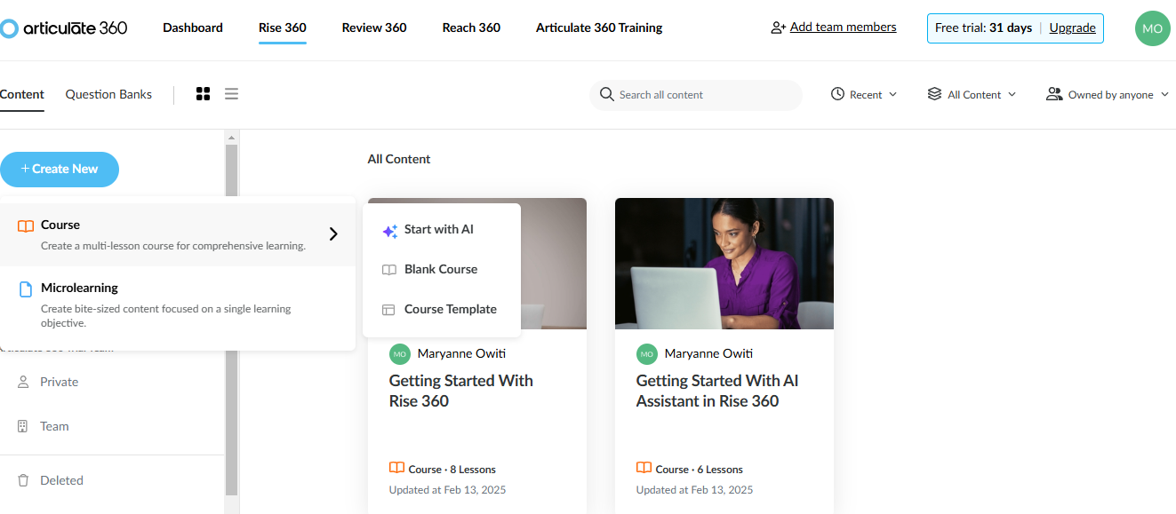Switch to grid view layout
This screenshot has height=514, width=1176.
point(203,94)
